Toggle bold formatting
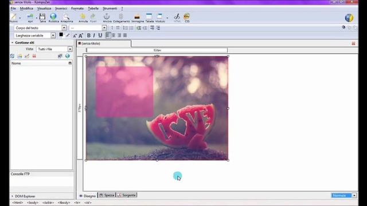The height and width of the screenshot is (206, 367). point(89,35)
